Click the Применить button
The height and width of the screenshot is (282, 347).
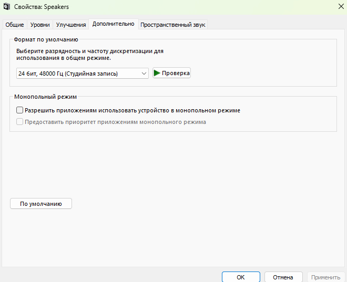pyautogui.click(x=325, y=277)
